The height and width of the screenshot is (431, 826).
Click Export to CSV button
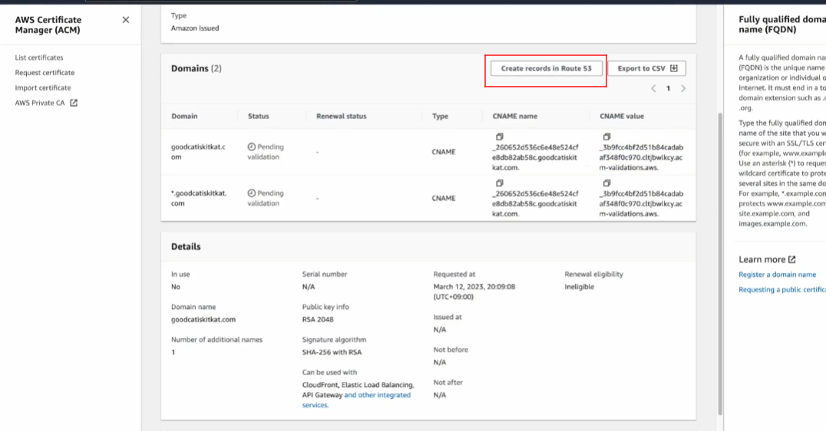647,68
